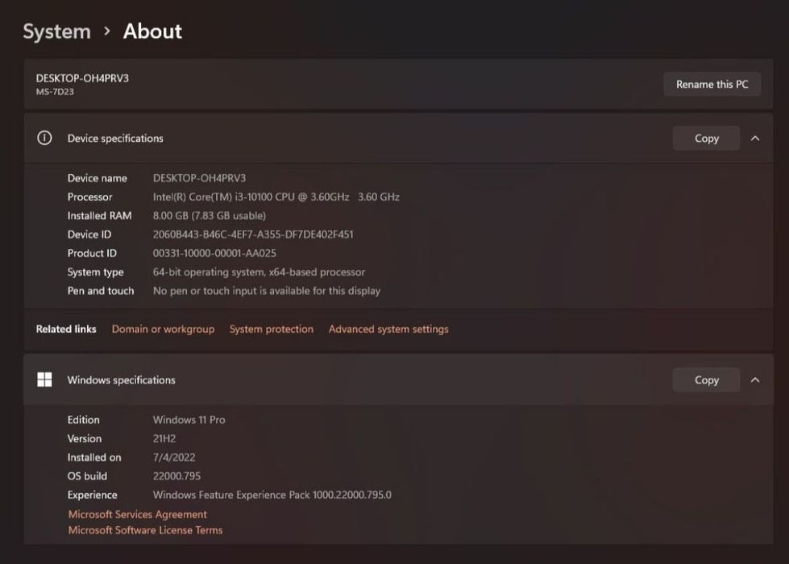Select the 64-bit operating system value
Viewport: 789px width, 564px height.
click(x=260, y=272)
